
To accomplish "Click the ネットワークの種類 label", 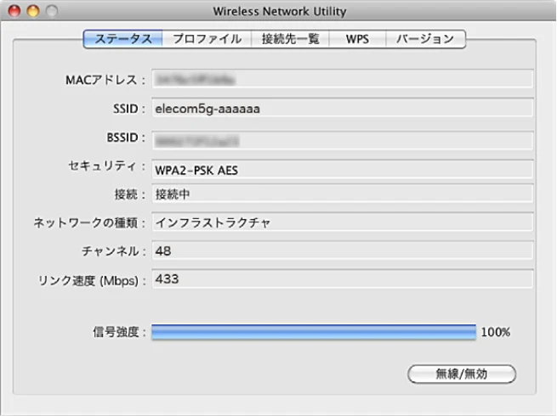I will pyautogui.click(x=89, y=222).
